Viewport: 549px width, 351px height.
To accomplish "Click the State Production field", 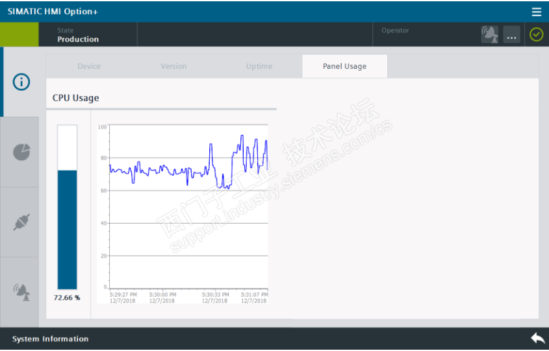I will pos(88,34).
